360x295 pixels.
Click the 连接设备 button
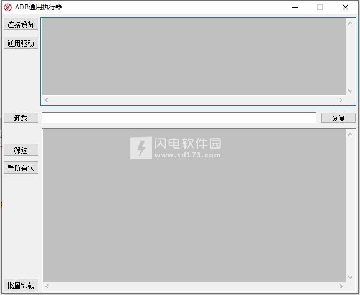21,24
